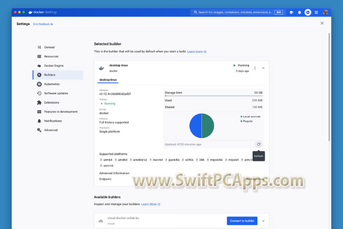Open the Advanced settings section
Screen dimensions: 343x229
pyautogui.click(x=58, y=130)
